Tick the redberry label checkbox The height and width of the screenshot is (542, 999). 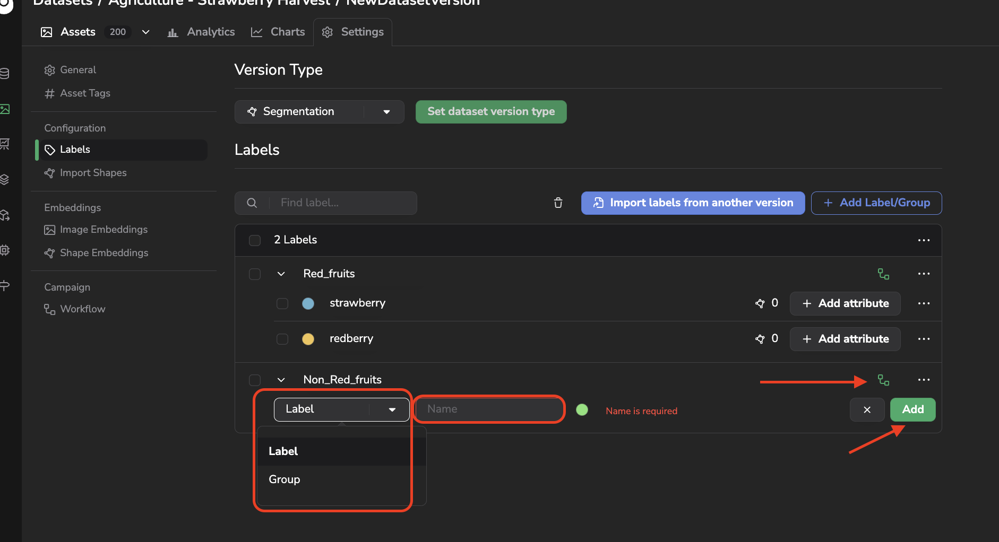point(282,339)
